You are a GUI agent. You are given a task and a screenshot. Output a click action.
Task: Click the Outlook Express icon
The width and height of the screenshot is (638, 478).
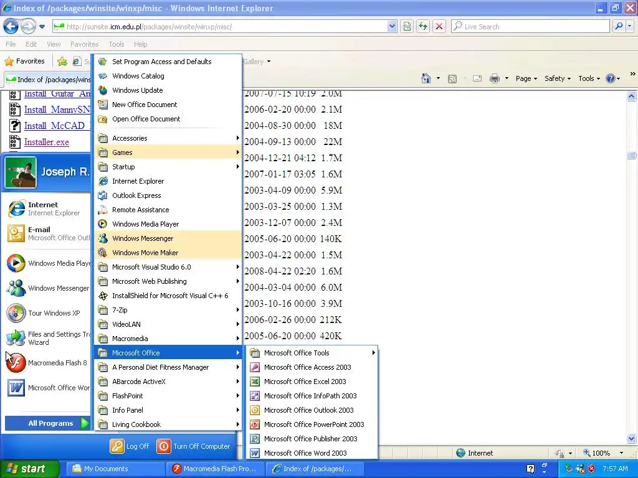point(103,195)
